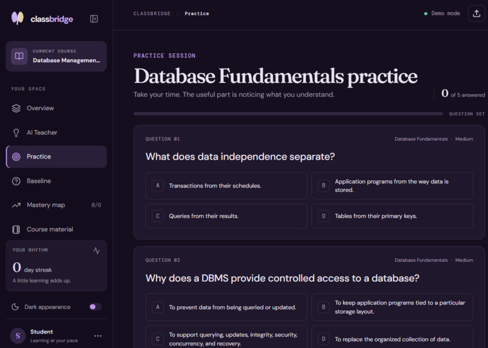The width and height of the screenshot is (488, 348).
Task: Click the green Demo mode status dot
Action: coord(425,14)
